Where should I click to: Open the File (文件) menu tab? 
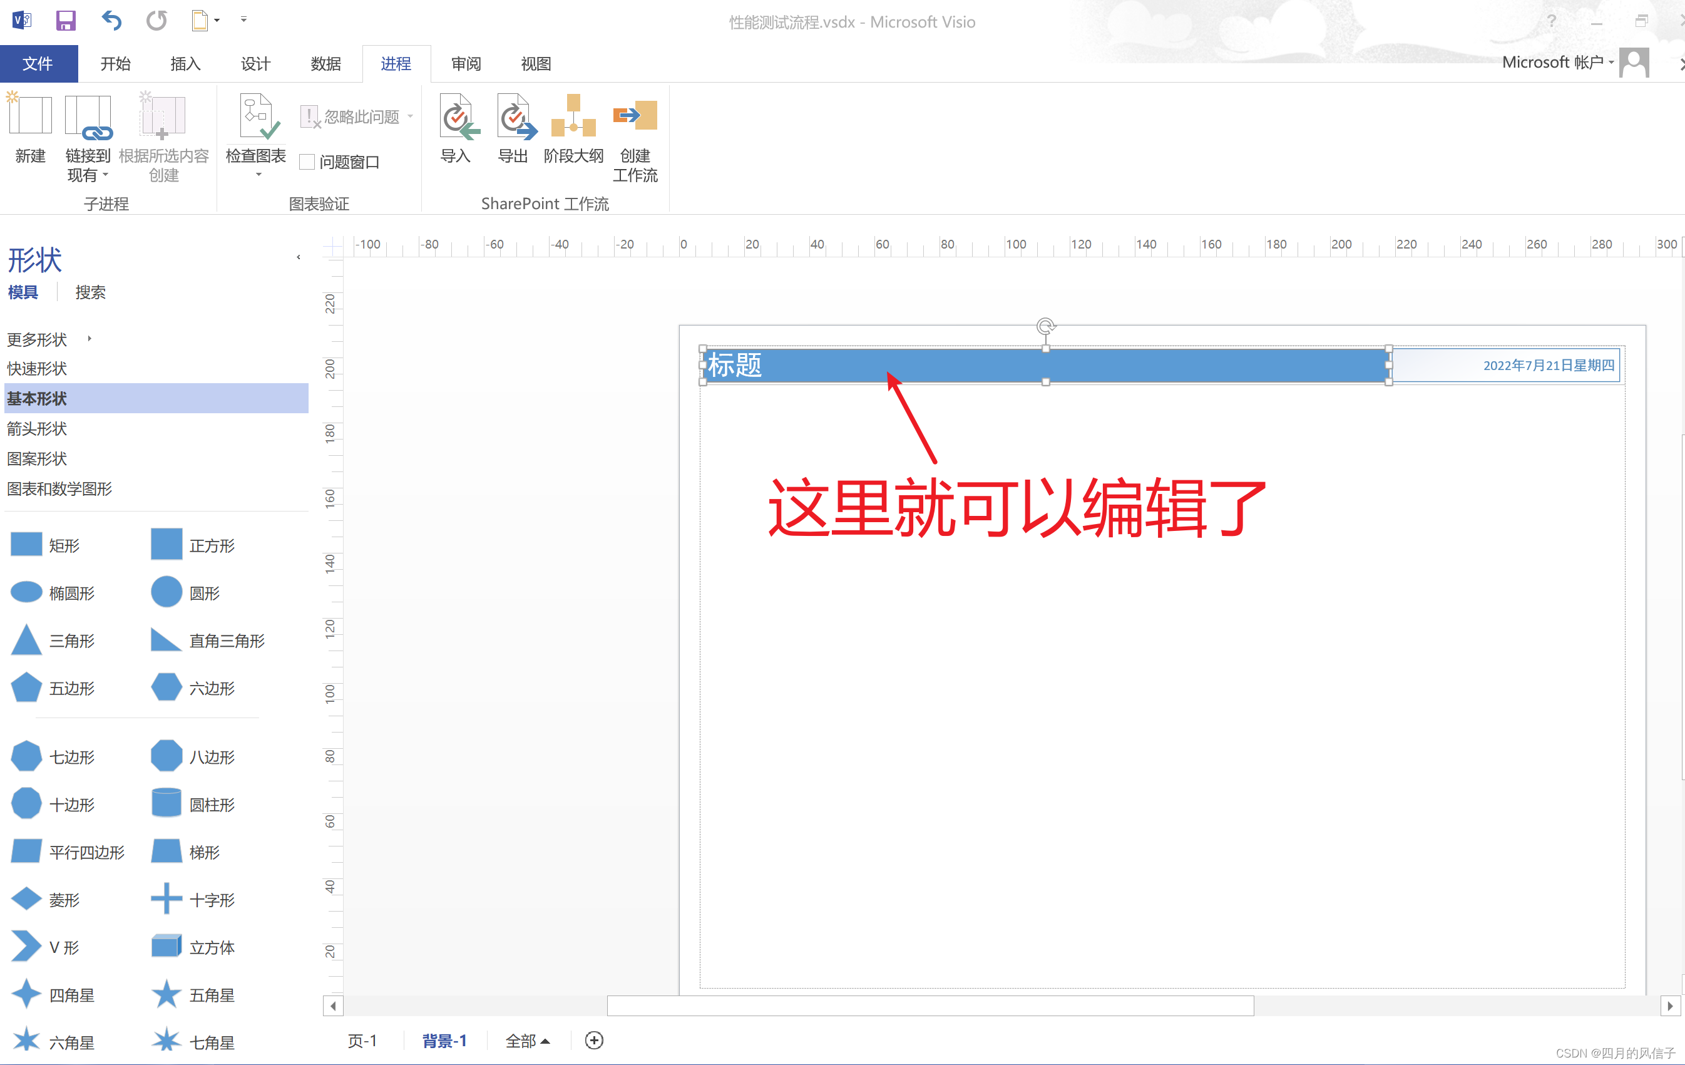click(38, 64)
